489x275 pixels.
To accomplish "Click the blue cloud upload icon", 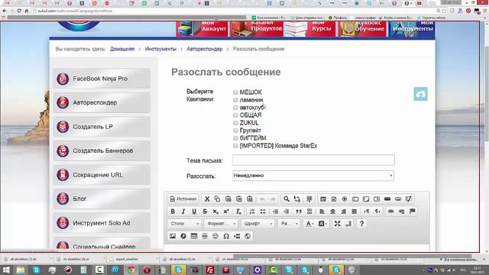I will click(420, 94).
